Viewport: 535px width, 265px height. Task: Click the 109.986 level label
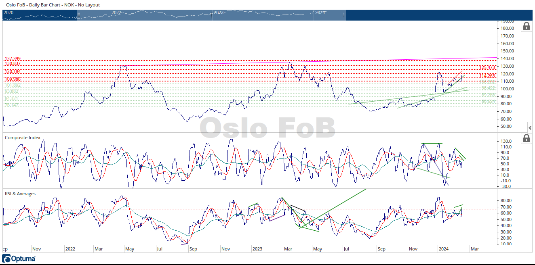(x=13, y=79)
